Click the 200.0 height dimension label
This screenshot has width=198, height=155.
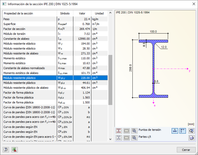pyautogui.click(x=130, y=68)
